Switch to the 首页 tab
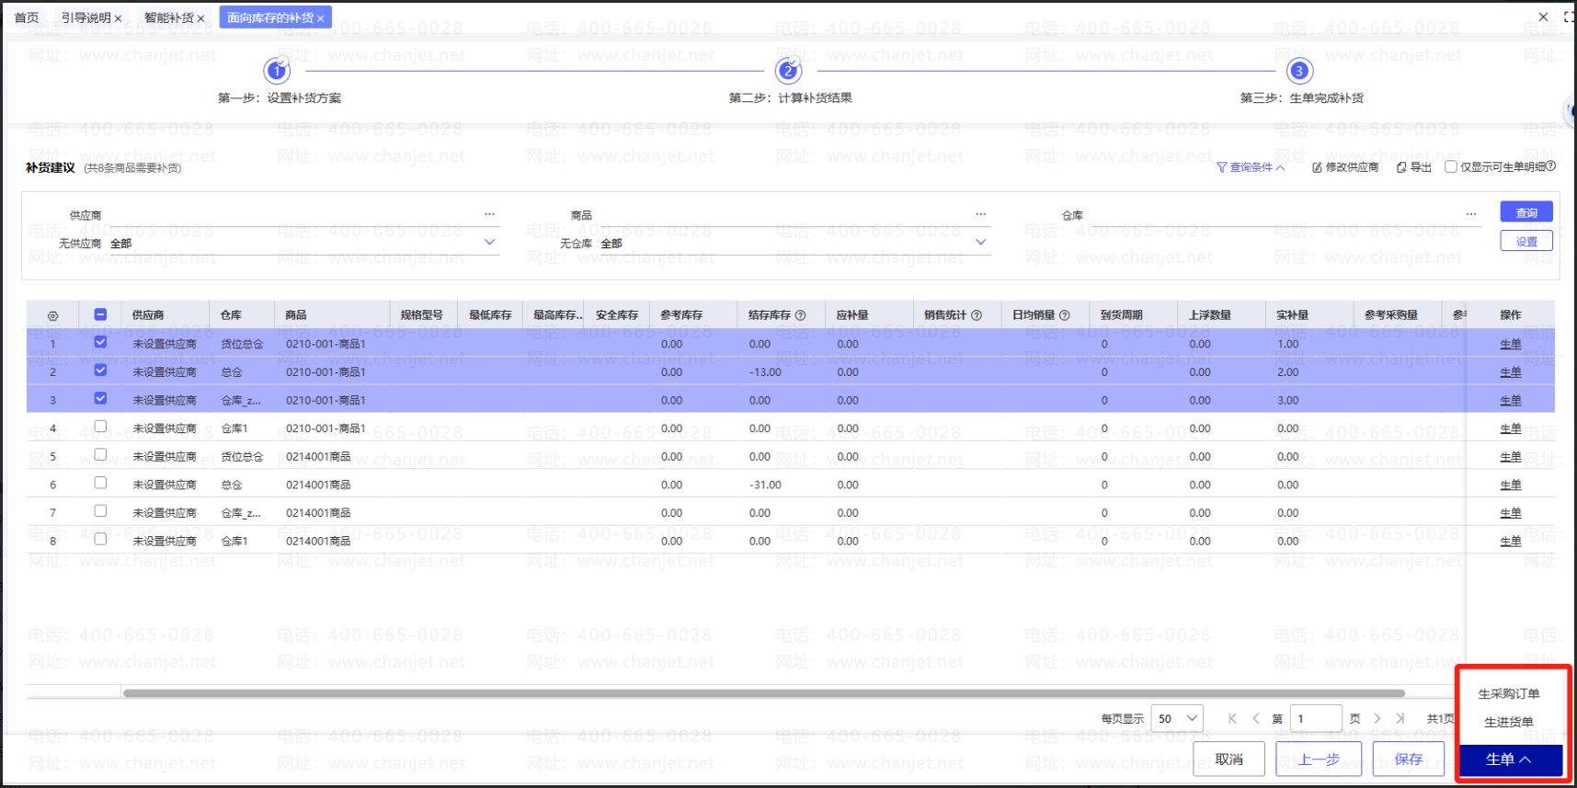This screenshot has height=788, width=1577. tap(27, 17)
